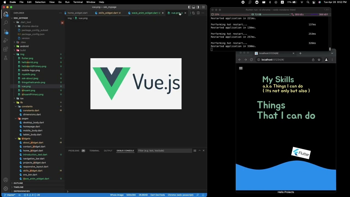Open the TERMINAL panel tab
The width and height of the screenshot is (350, 197).
pos(94,150)
